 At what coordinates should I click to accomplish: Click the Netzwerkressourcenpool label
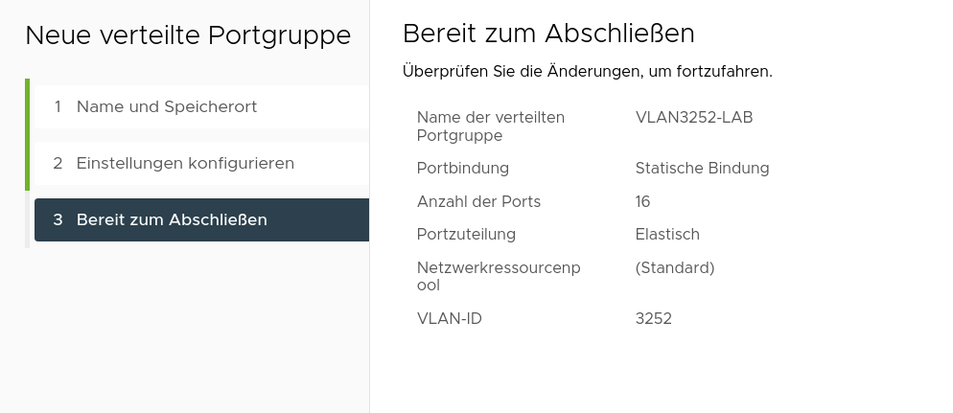pyautogui.click(x=499, y=276)
